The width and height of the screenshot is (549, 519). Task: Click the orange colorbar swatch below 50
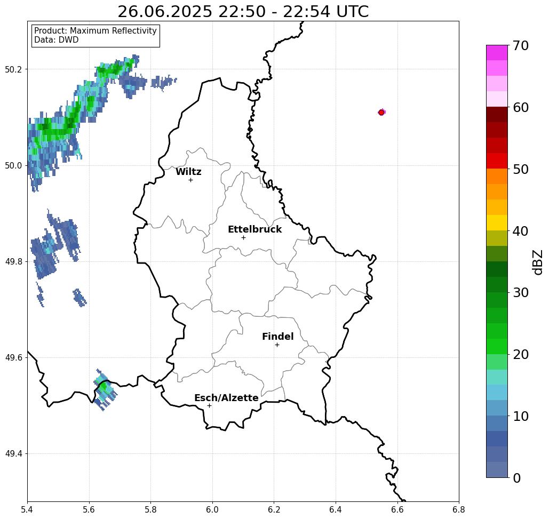coord(497,177)
